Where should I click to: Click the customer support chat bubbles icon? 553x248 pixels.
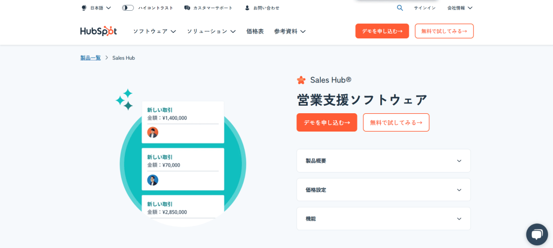187,8
